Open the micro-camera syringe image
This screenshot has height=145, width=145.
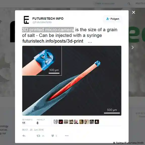72,81
